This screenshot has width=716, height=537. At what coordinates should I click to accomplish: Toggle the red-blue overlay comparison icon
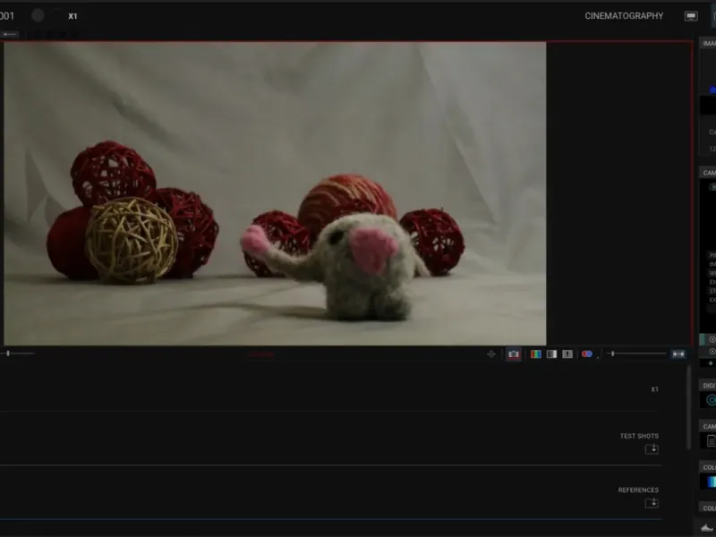[x=587, y=354]
